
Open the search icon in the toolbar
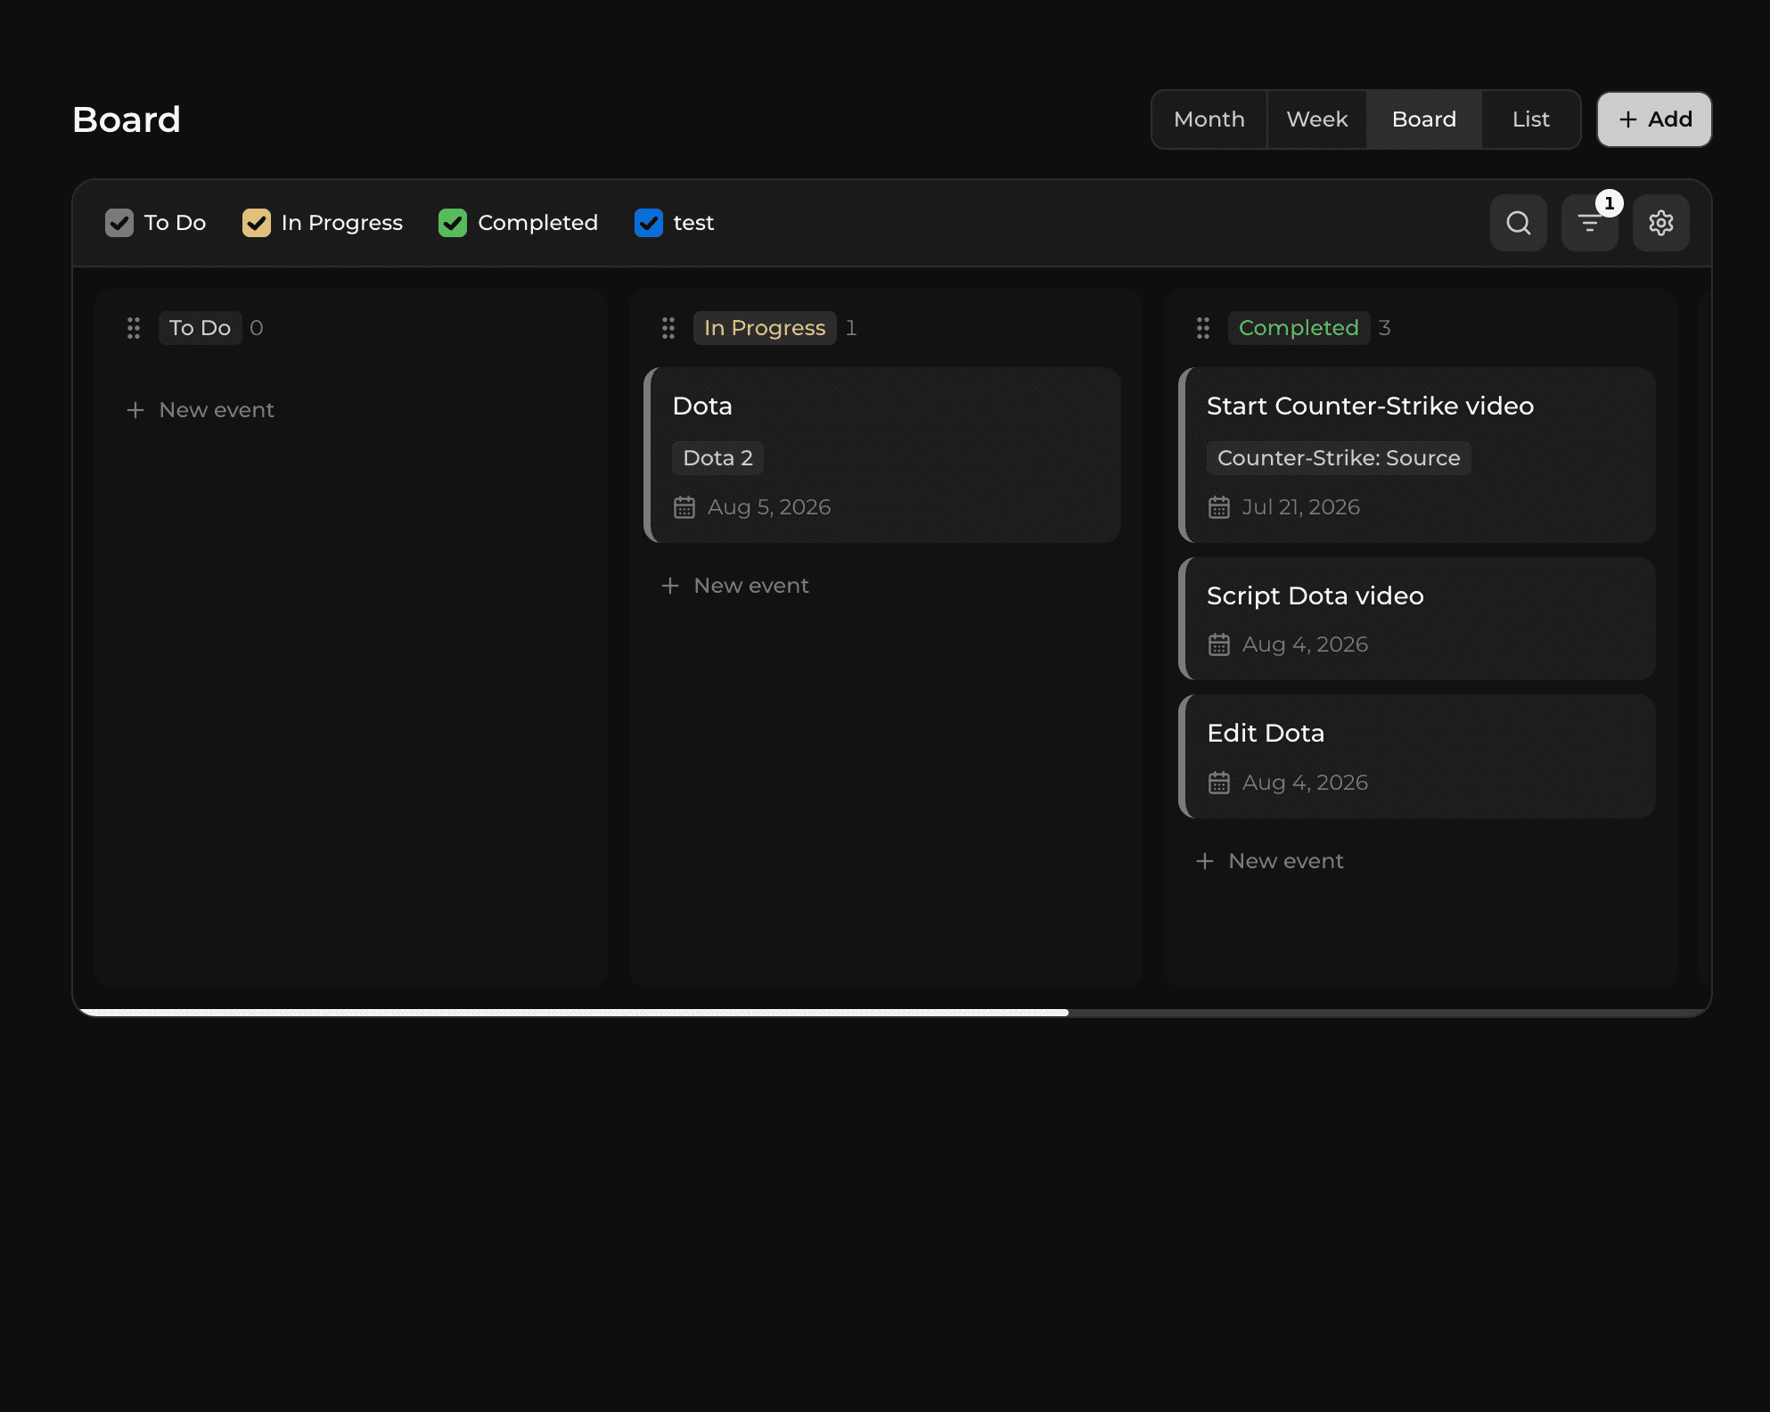click(x=1518, y=223)
